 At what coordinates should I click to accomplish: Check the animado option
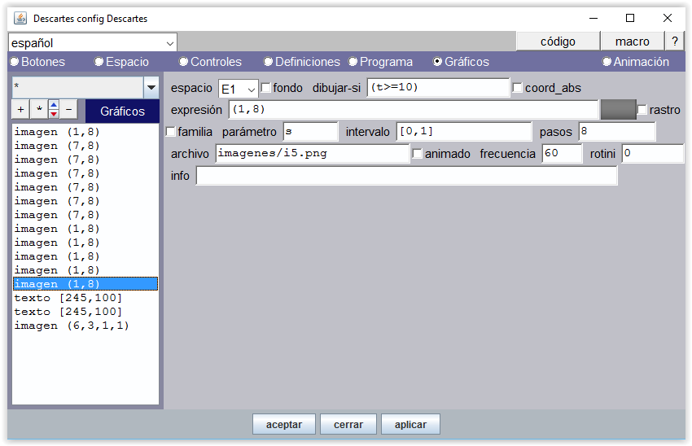(418, 154)
